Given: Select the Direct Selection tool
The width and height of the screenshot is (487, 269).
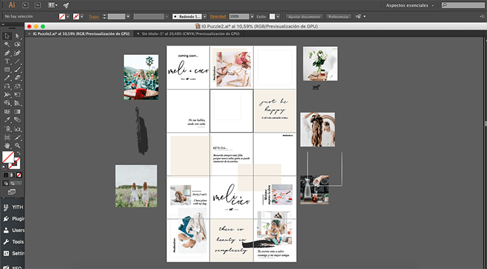Looking at the screenshot, I should point(17,36).
